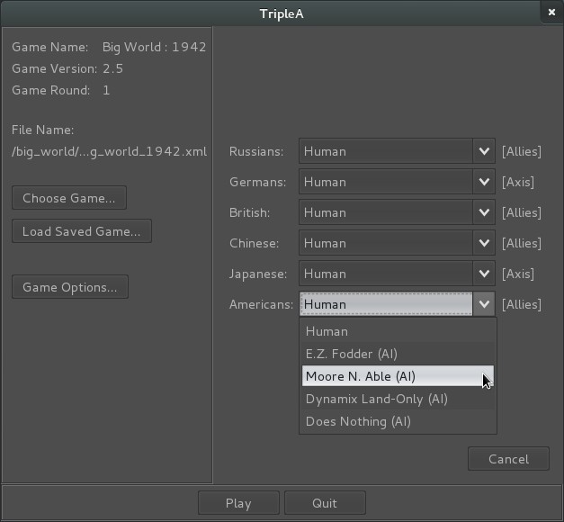The height and width of the screenshot is (522, 564).
Task: Click the File Name: label
Action: coord(43,130)
